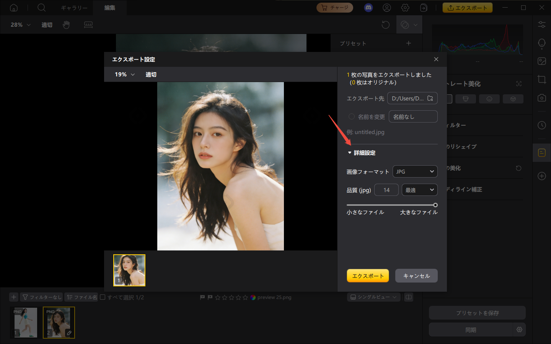
Task: Open the quality 最適 dropdown
Action: pos(419,190)
